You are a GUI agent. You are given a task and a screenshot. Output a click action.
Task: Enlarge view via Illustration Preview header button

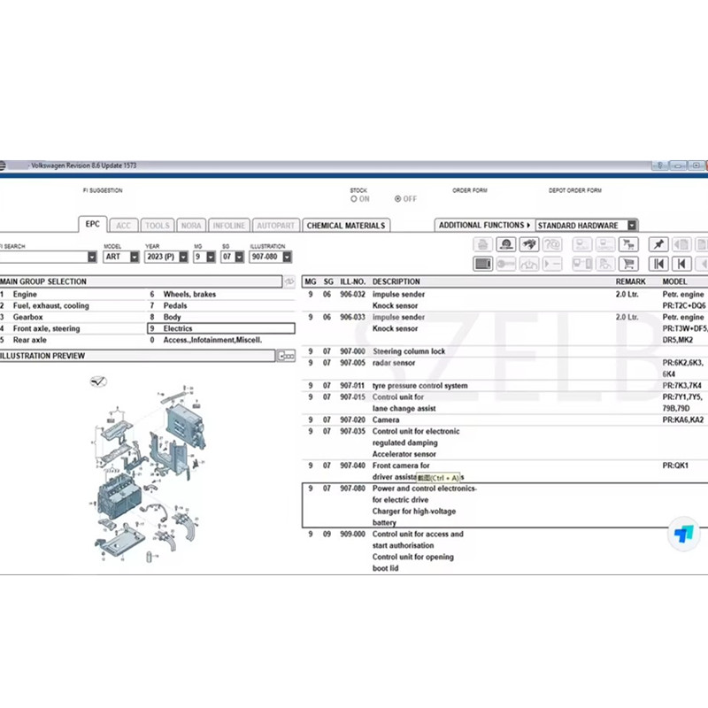[286, 356]
